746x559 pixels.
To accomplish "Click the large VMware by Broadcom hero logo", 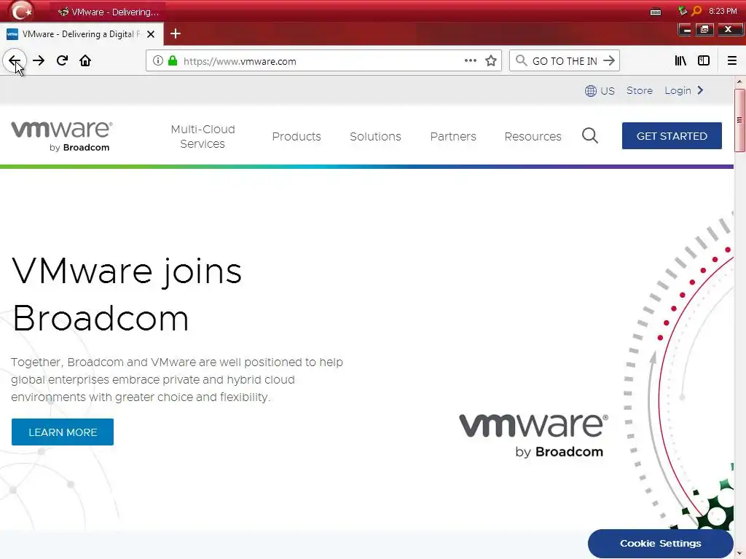I will coord(533,435).
